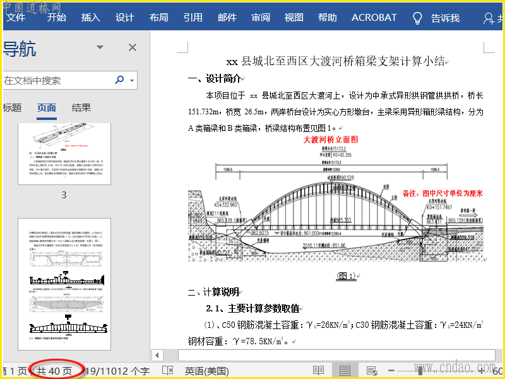
Task: Open the 邮件 ribbon tab
Action: tap(227, 18)
